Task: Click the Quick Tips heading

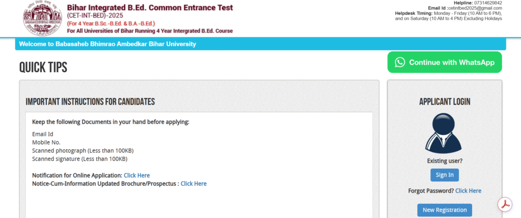Action: pyautogui.click(x=43, y=68)
